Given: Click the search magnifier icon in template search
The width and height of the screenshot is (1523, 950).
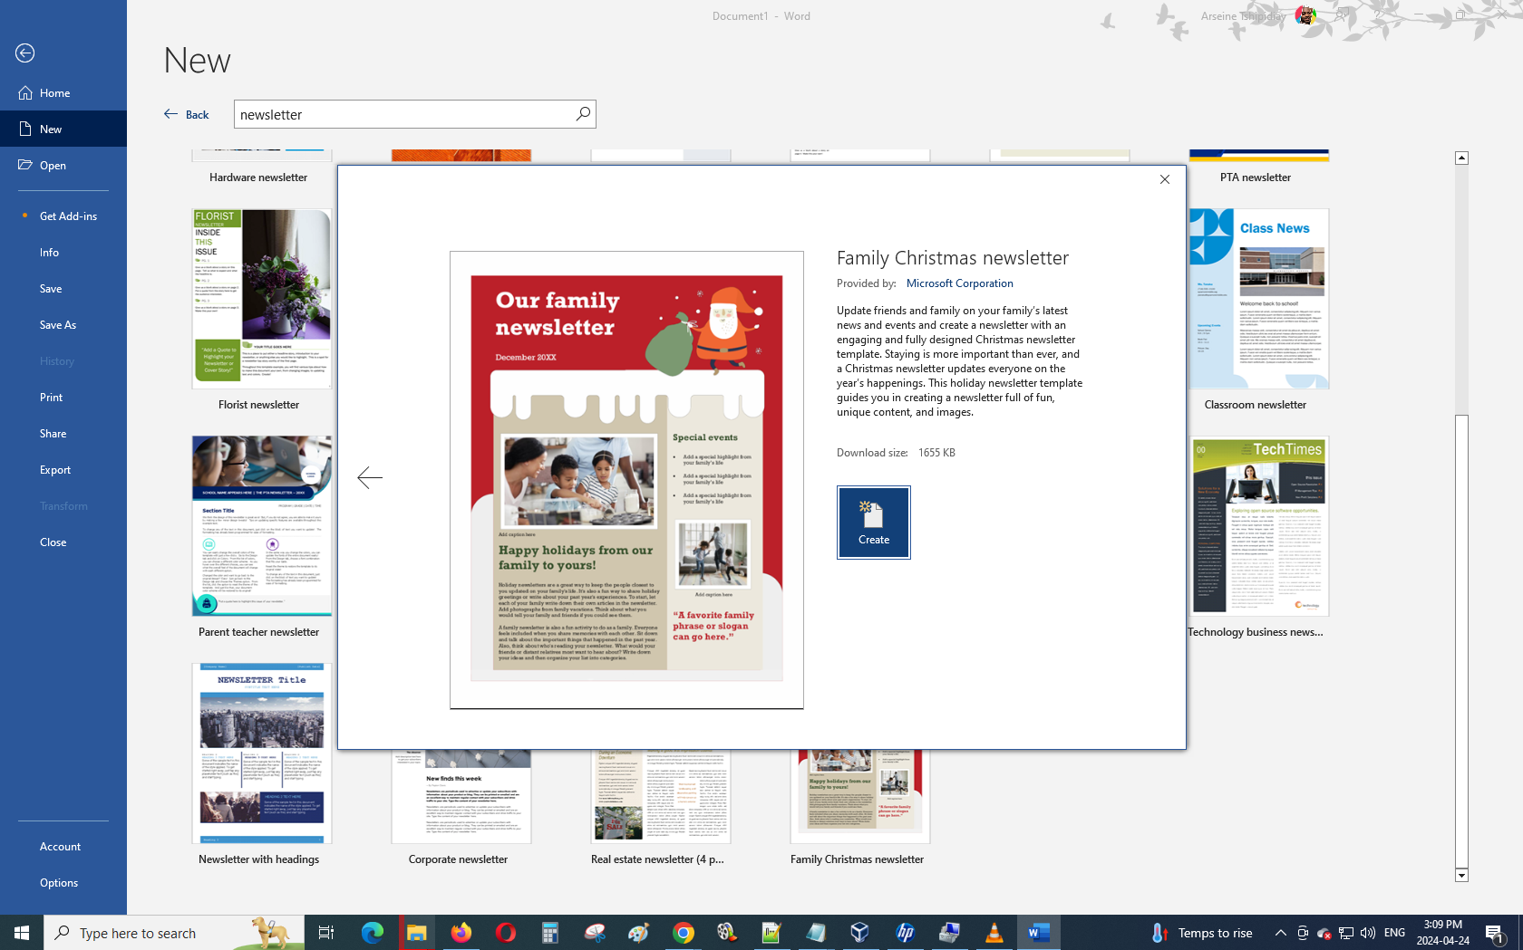Looking at the screenshot, I should [x=583, y=114].
